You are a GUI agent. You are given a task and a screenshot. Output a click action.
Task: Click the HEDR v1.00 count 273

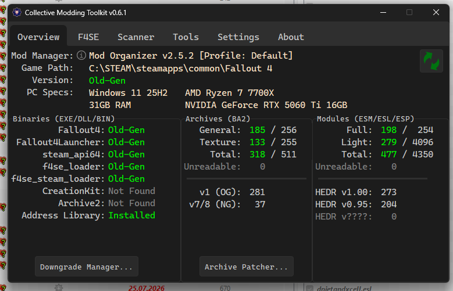pyautogui.click(x=388, y=192)
